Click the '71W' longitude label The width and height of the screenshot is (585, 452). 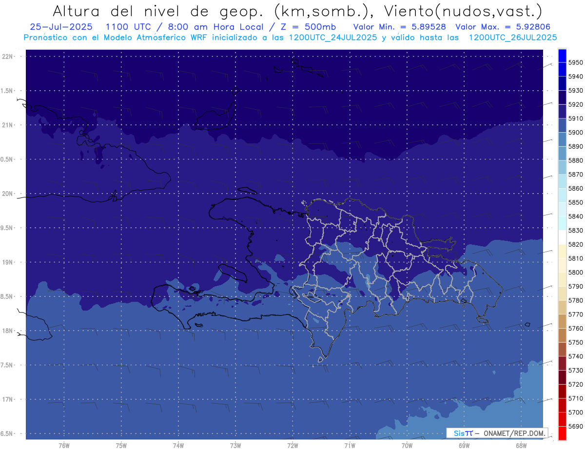(x=350, y=446)
